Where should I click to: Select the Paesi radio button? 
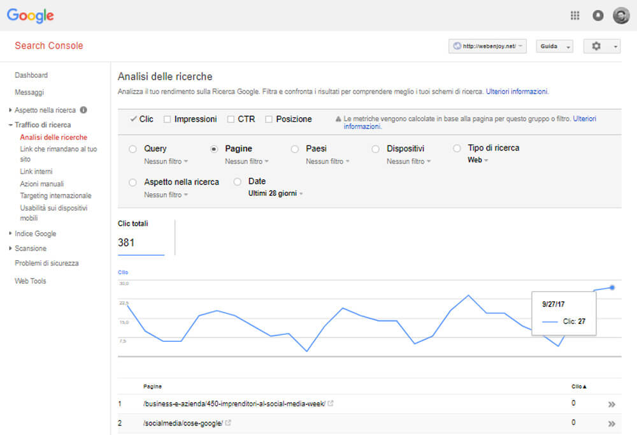pyautogui.click(x=294, y=149)
